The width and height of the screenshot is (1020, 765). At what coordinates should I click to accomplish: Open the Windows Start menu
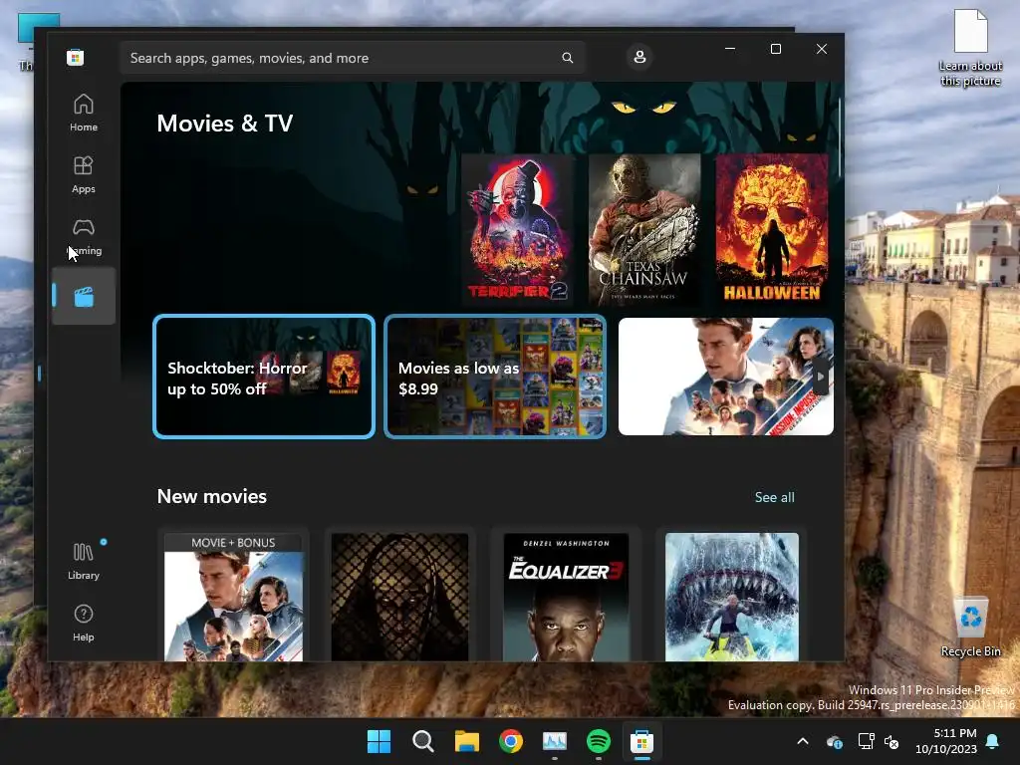pos(379,741)
